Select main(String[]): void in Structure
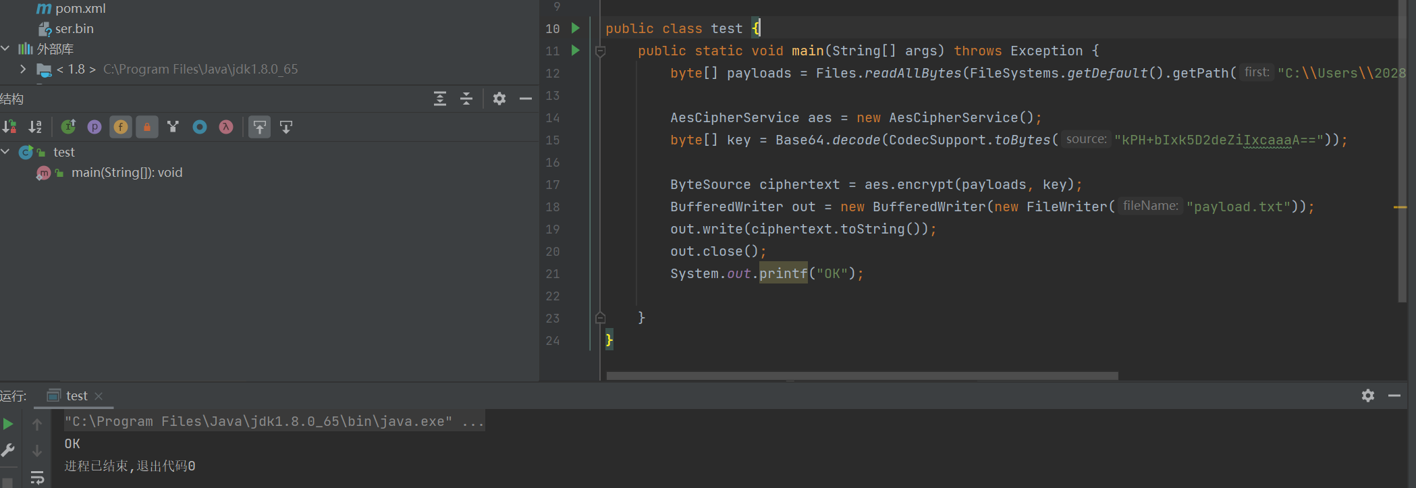 pos(127,173)
